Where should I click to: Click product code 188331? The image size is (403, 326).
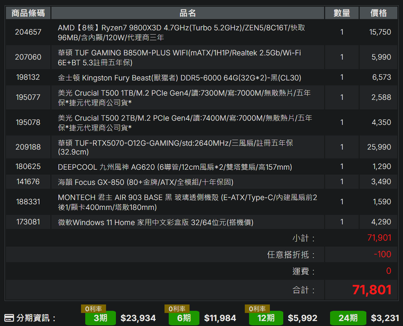tap(28, 202)
